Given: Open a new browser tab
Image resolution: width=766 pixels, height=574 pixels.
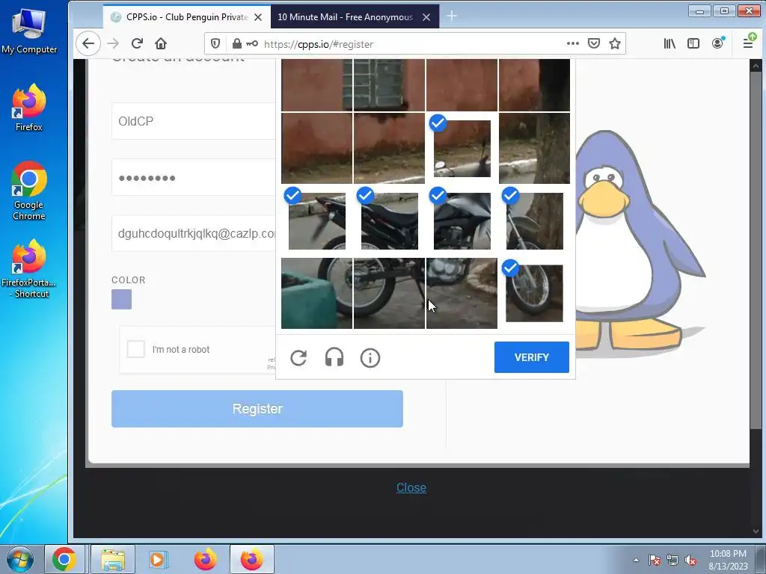Looking at the screenshot, I should (452, 16).
